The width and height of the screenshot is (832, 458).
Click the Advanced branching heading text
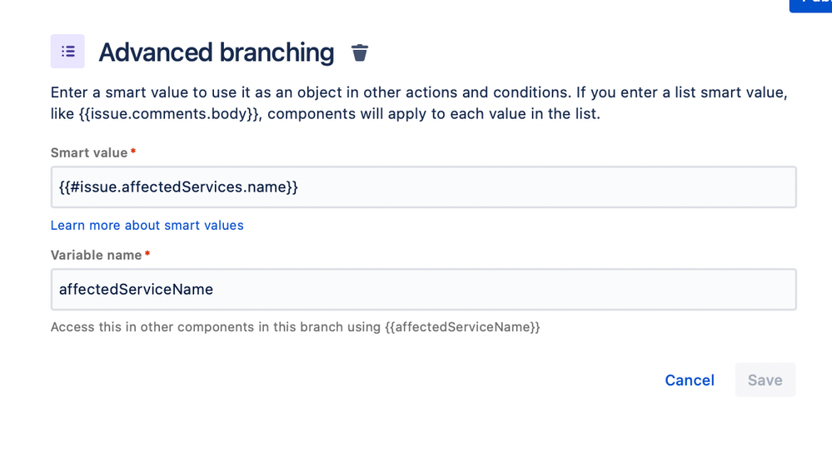coord(217,52)
